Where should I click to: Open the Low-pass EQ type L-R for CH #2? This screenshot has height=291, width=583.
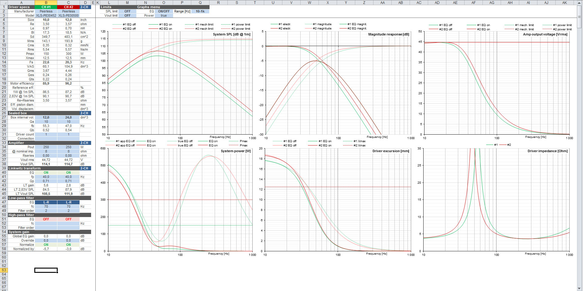(x=68, y=202)
